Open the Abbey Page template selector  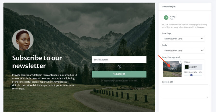coord(185,18)
